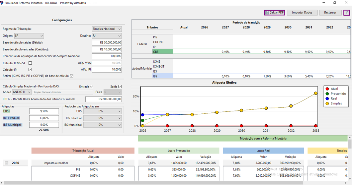Image resolution: width=352 pixels, height=185 pixels.
Task: Click the red Atual legend marker
Action: 327,89
